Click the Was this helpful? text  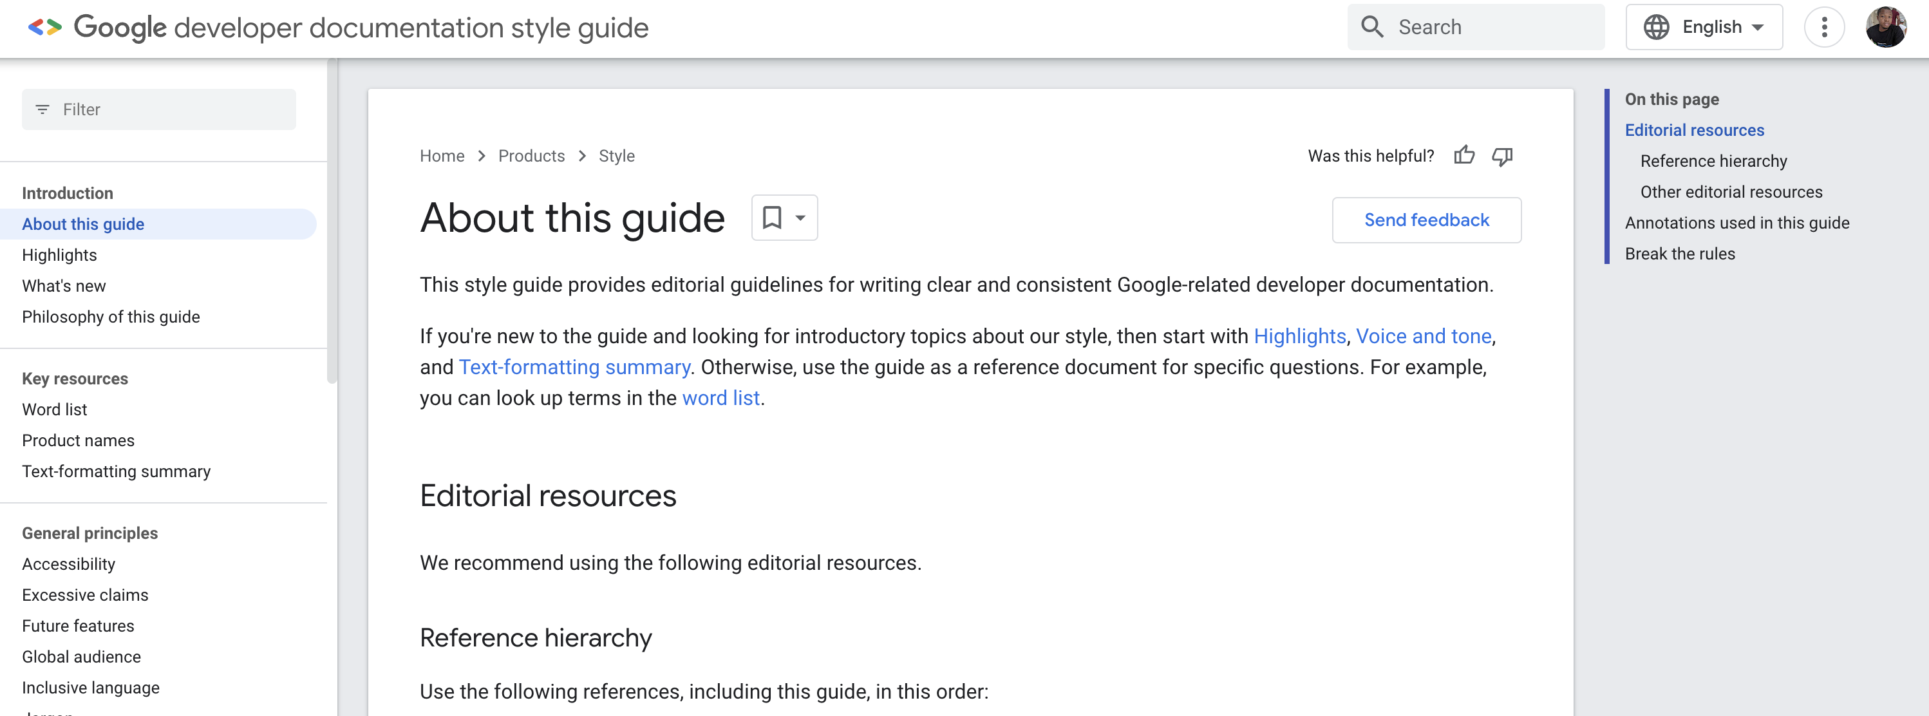(1370, 156)
